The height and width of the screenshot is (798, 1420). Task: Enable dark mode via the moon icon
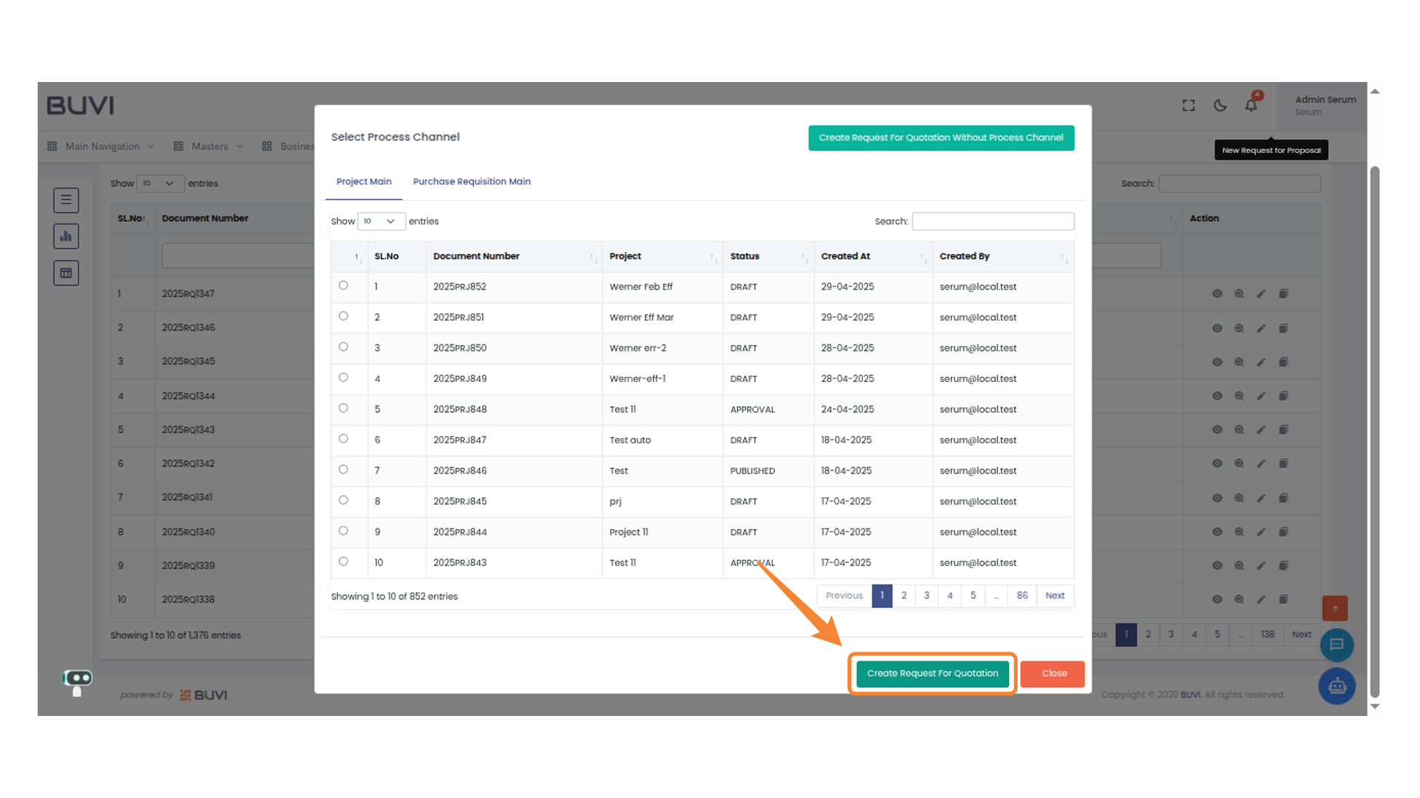click(x=1220, y=106)
